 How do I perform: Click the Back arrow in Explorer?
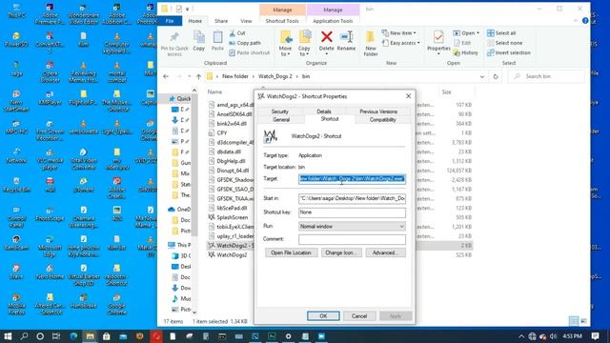[166, 76]
